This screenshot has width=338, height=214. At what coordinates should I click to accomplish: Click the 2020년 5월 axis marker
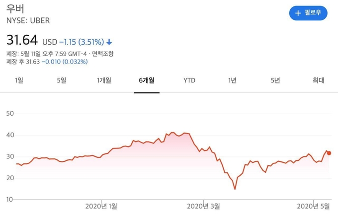tap(313, 206)
